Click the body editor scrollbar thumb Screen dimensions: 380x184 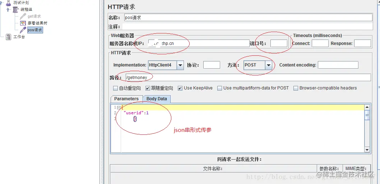[367, 115]
